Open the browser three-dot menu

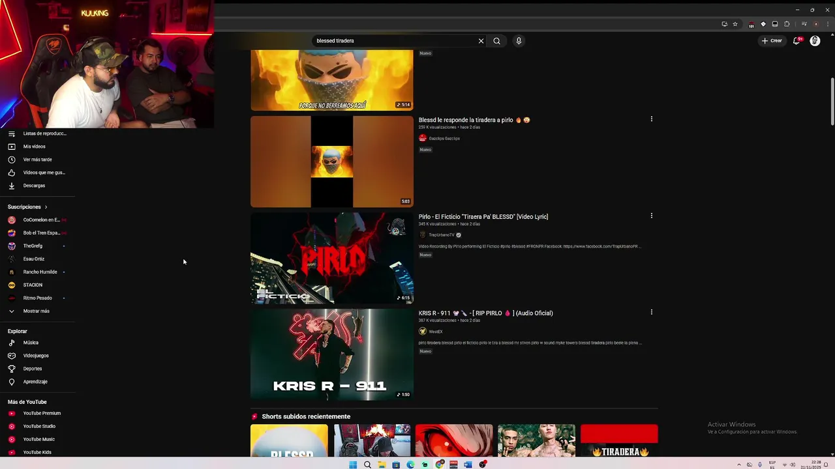click(x=827, y=24)
